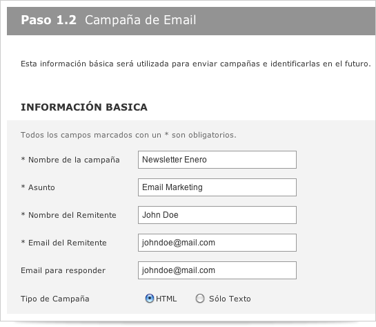
Task: Click the Nombre de la campaña label
Action: 70,160
